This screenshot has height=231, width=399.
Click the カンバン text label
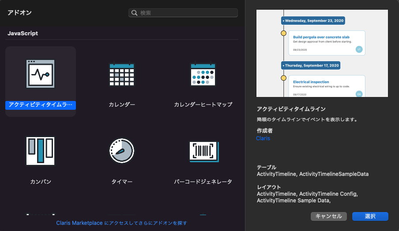tap(40, 182)
